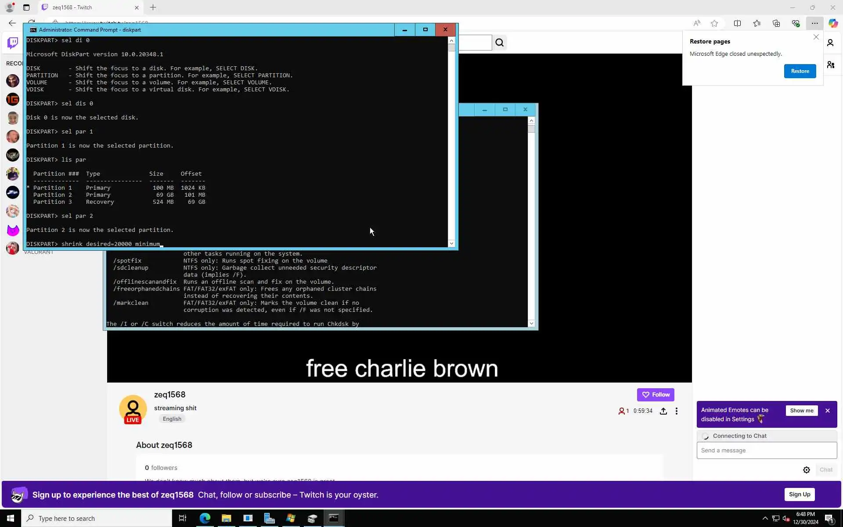
Task: Add this page to favorites star
Action: [714, 23]
